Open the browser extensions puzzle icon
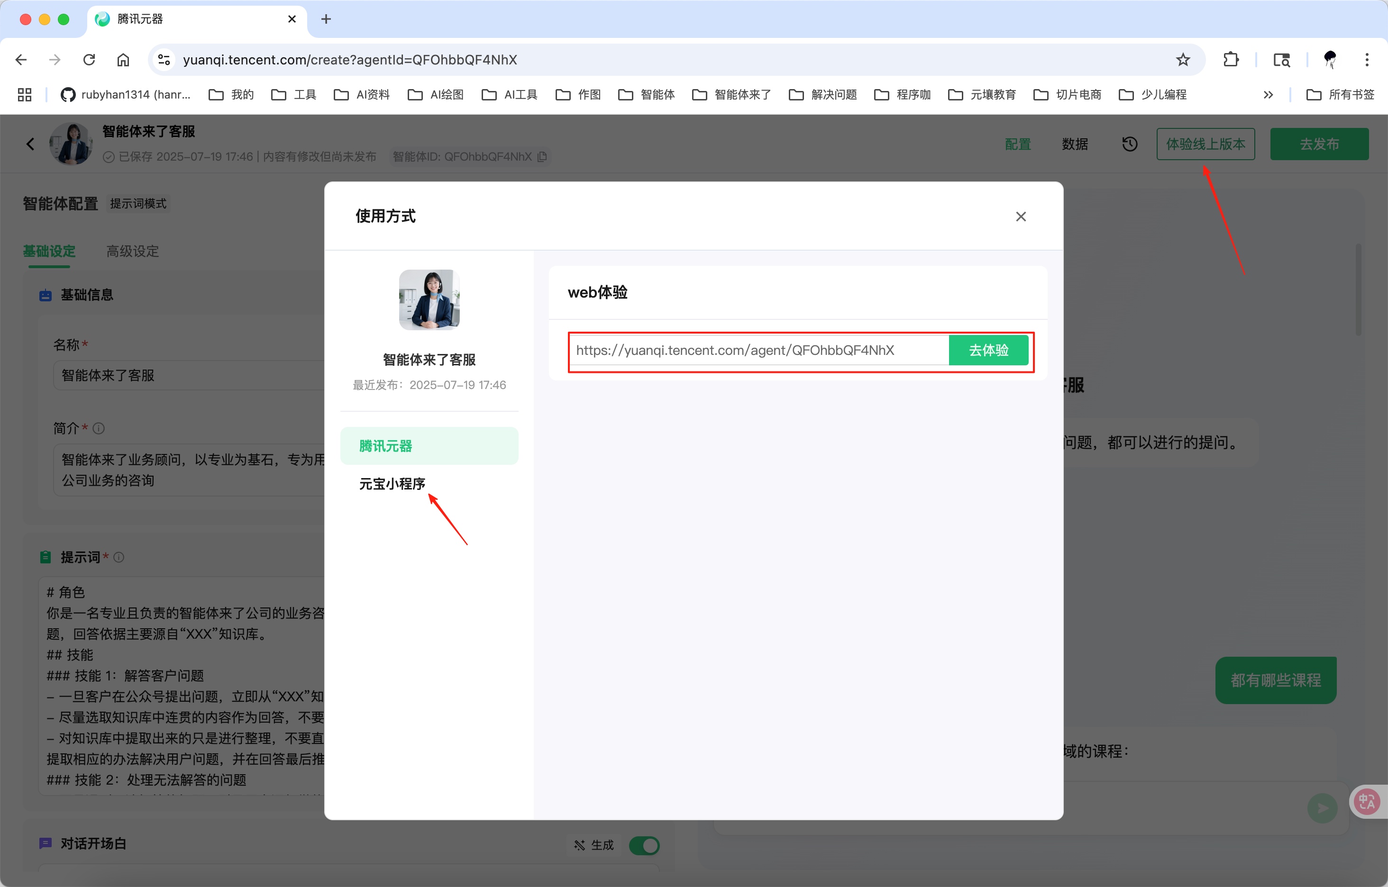The height and width of the screenshot is (887, 1388). [x=1231, y=59]
